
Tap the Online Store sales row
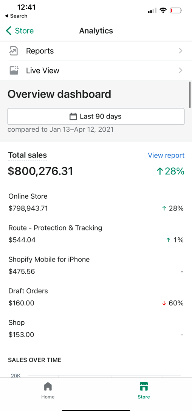coord(96,203)
